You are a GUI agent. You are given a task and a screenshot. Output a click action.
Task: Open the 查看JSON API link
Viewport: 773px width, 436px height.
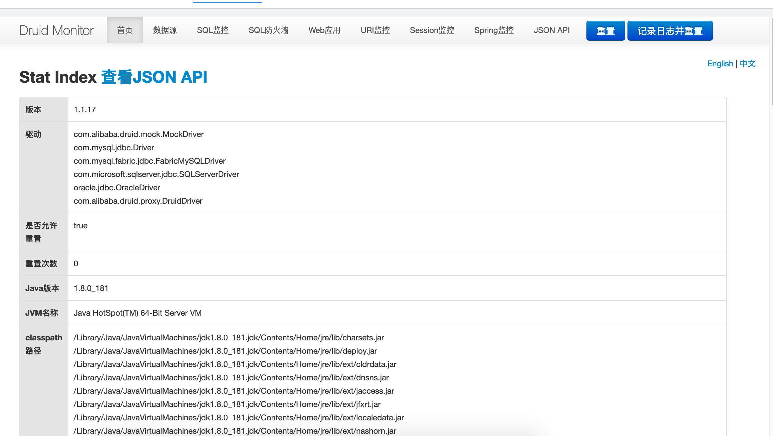154,77
